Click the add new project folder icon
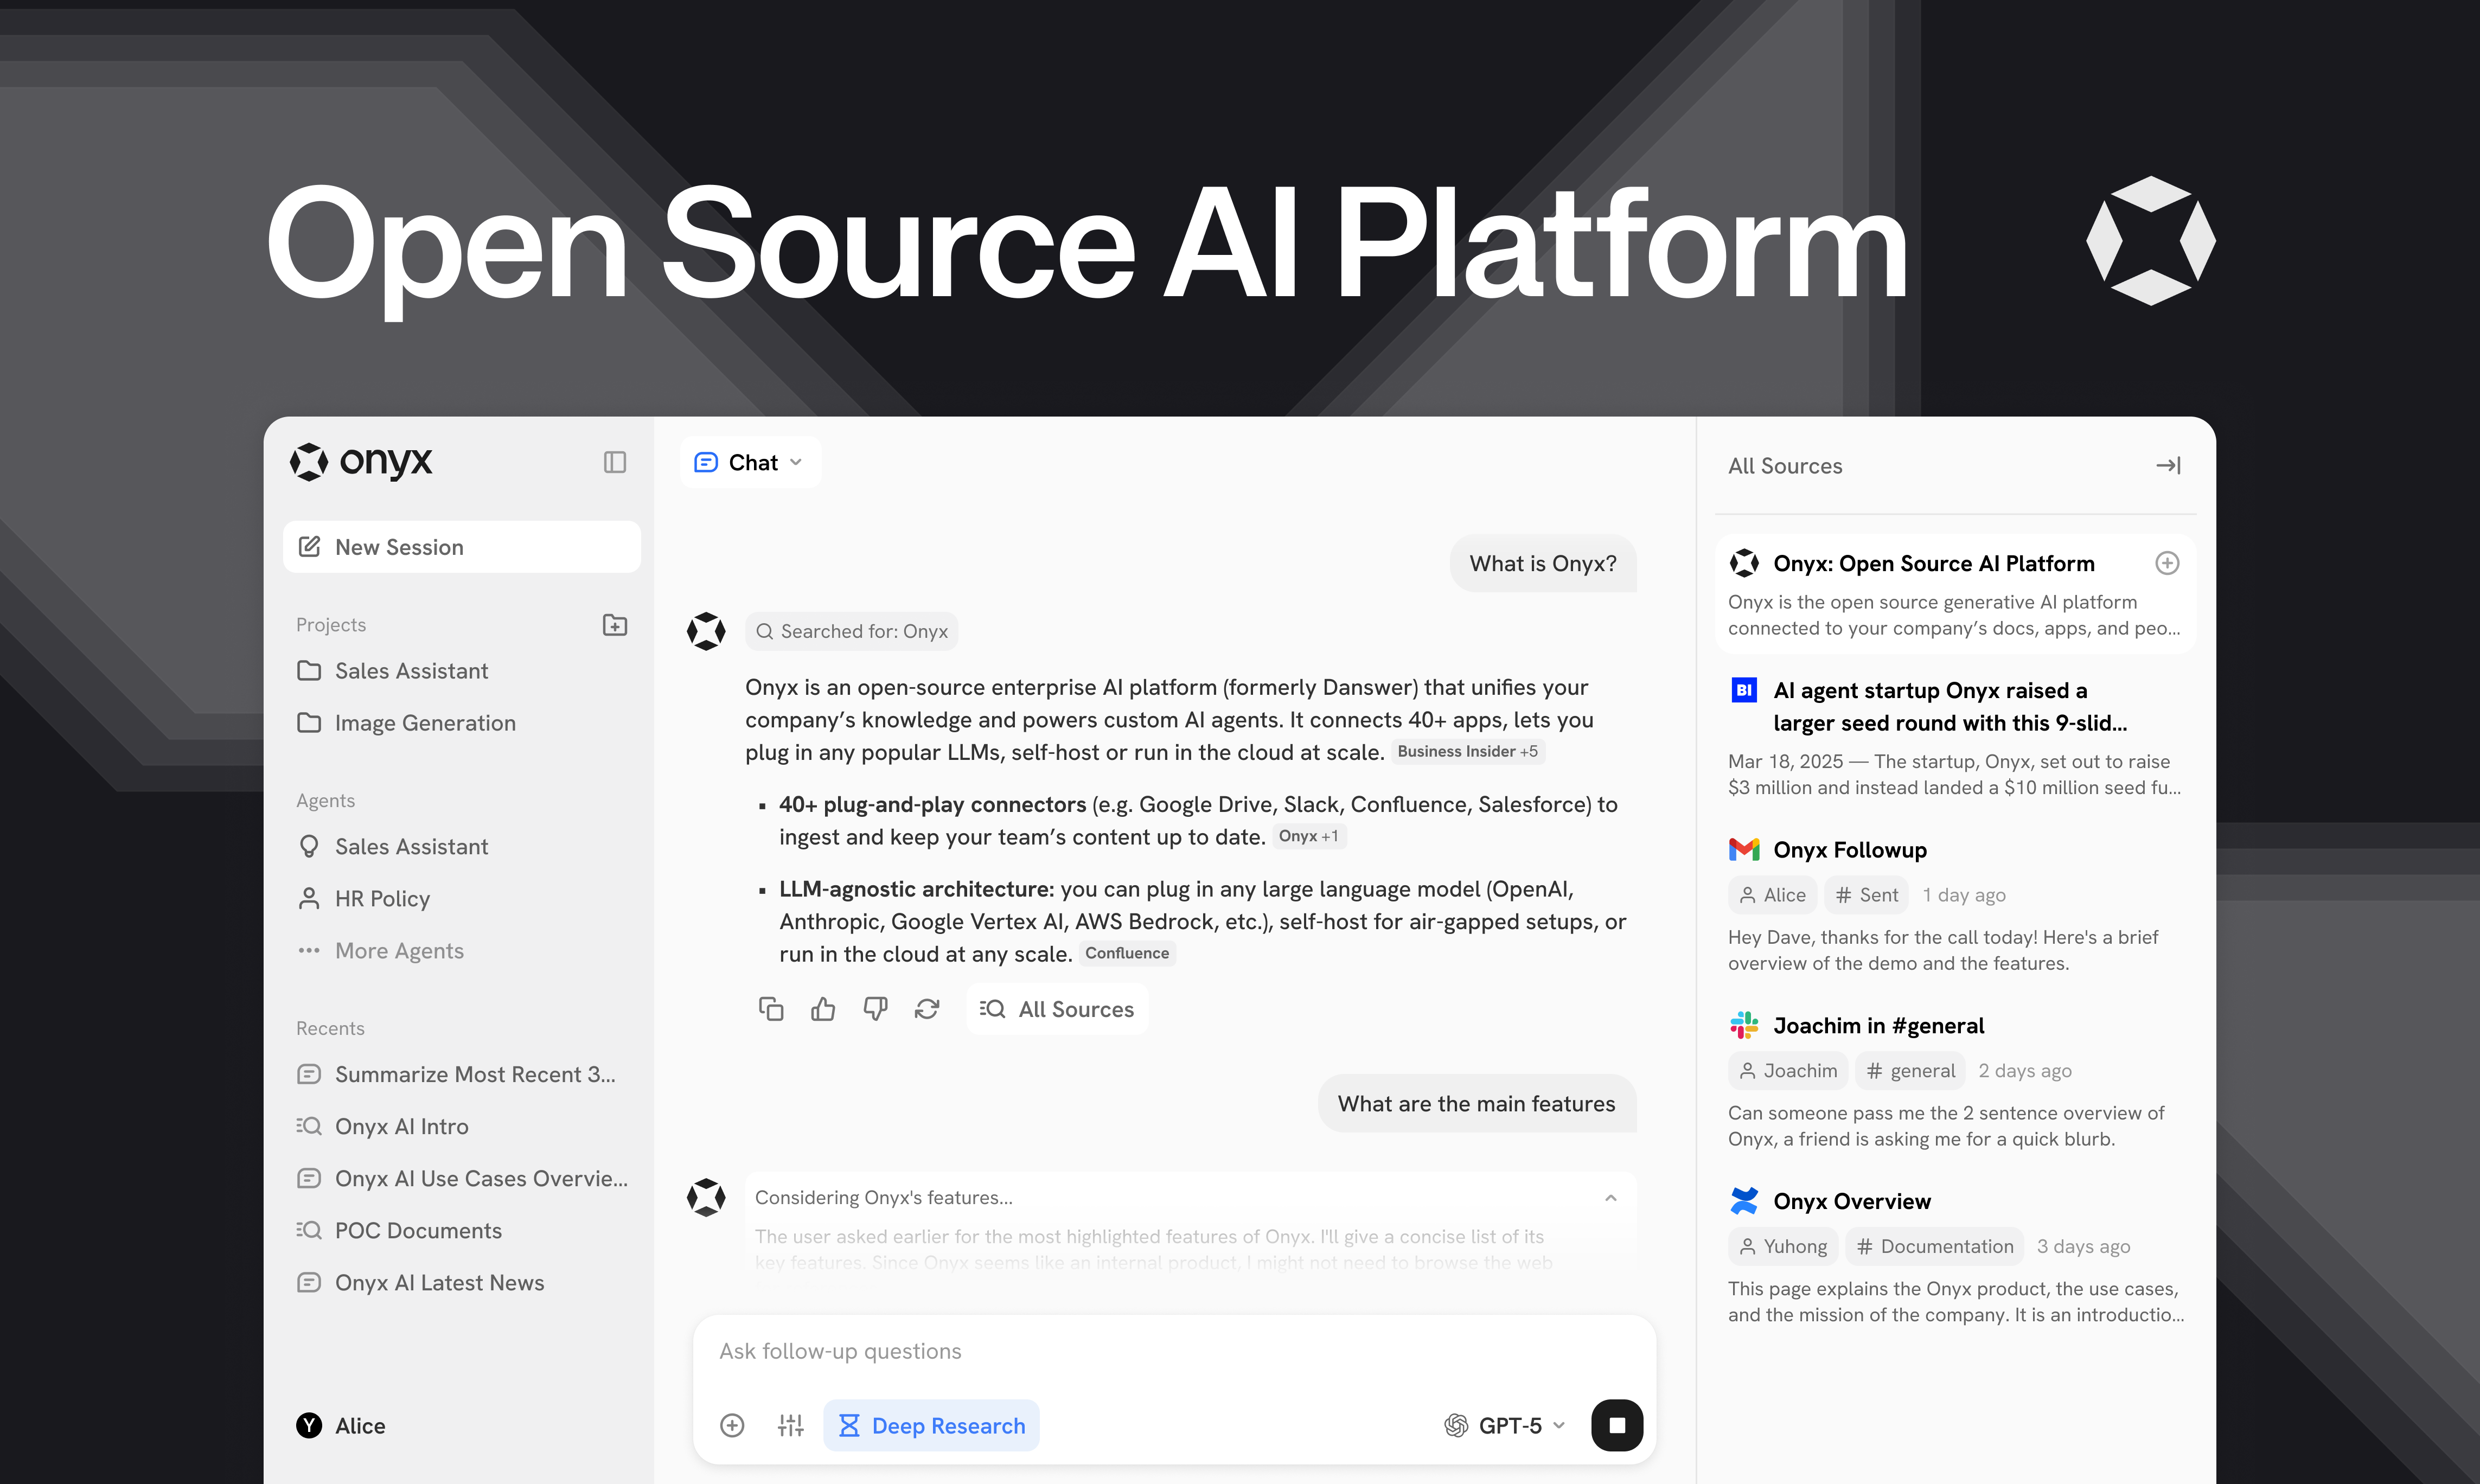2480x1484 pixels. point(614,625)
